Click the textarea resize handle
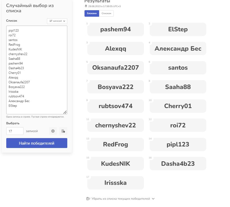The width and height of the screenshot is (230, 207). [x=65, y=112]
